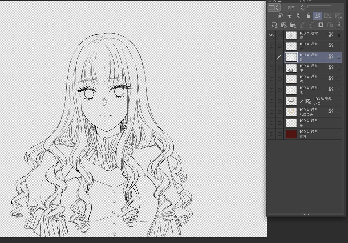Transfer to lower layer icon
Image resolution: width=348 pixels, height=243 pixels.
coord(302,25)
